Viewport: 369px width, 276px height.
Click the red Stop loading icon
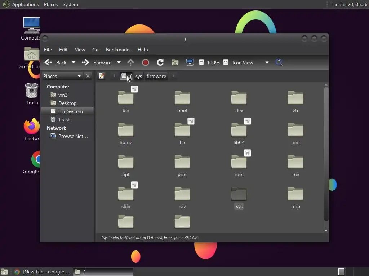point(146,63)
